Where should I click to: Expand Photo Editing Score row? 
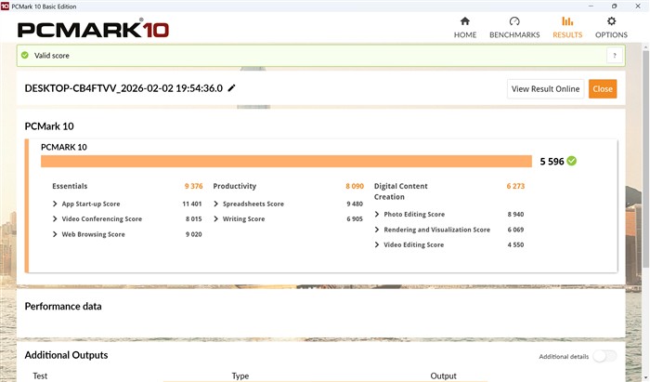[377, 214]
